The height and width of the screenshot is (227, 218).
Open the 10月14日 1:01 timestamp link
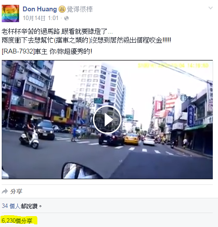coord(41,18)
